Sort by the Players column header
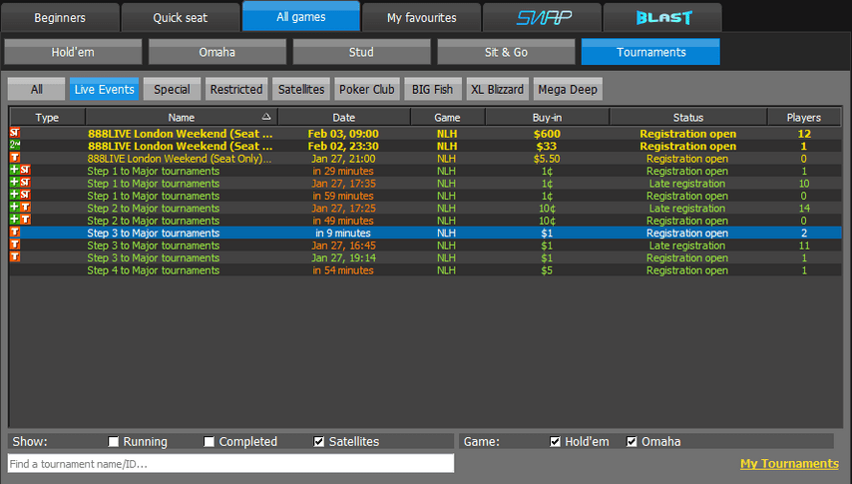 click(x=804, y=117)
